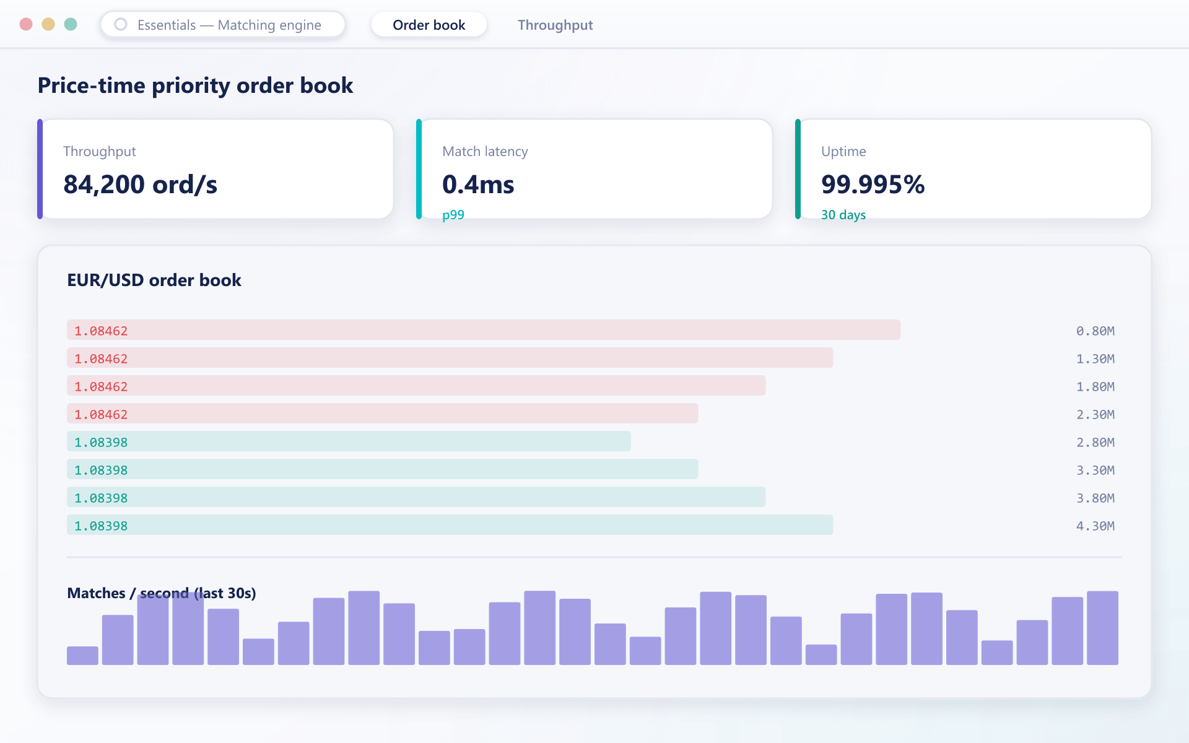Viewport: 1189px width, 743px height.
Task: Select the ask row with size 1.80M
Action: click(x=594, y=386)
